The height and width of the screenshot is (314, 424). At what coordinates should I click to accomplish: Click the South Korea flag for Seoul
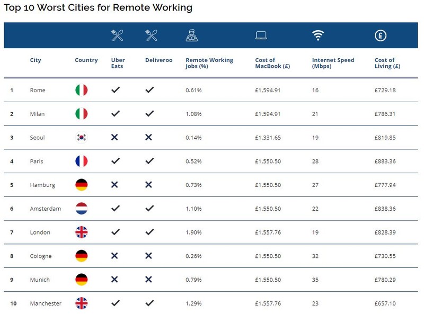pyautogui.click(x=82, y=138)
